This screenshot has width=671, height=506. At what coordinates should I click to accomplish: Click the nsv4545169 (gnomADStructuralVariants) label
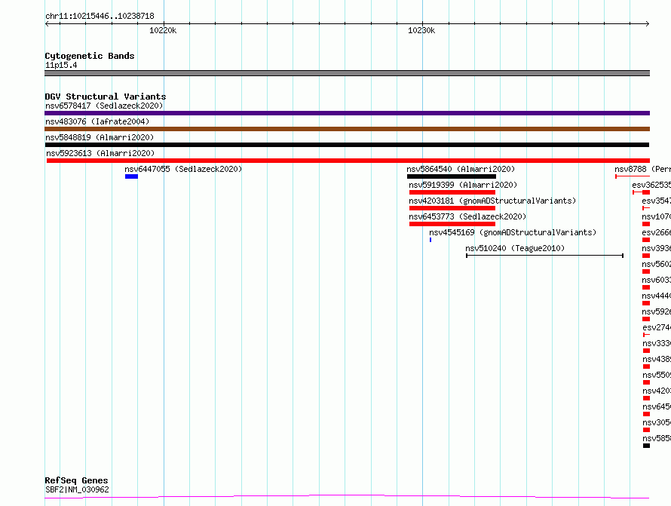(x=513, y=232)
